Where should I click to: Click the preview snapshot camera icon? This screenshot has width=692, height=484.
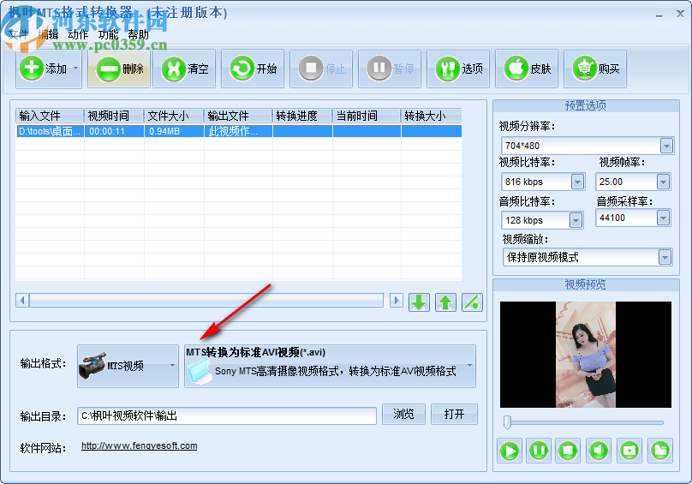(629, 451)
